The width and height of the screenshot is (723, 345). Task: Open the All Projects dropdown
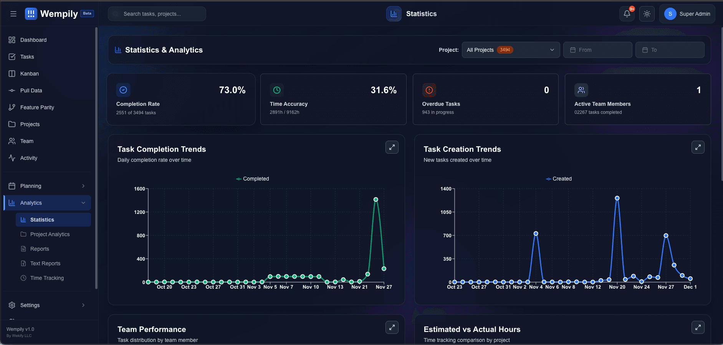[510, 50]
